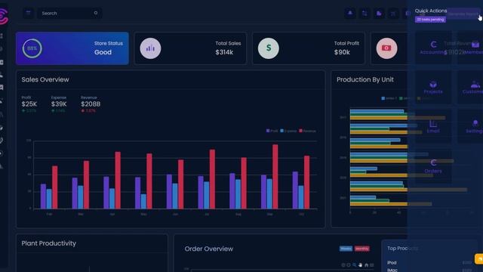Click the $25K Profit figure
483x272 pixels.
(29, 104)
